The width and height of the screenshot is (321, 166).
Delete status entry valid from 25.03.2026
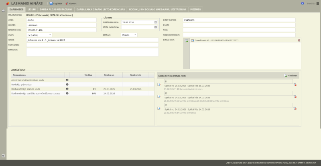pyautogui.click(x=295, y=84)
